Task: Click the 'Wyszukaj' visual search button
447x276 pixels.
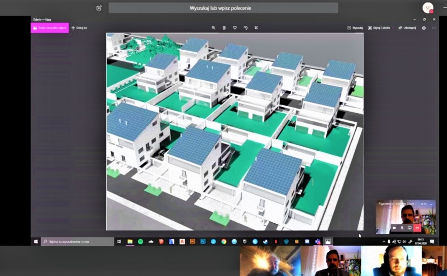Action: (x=355, y=28)
